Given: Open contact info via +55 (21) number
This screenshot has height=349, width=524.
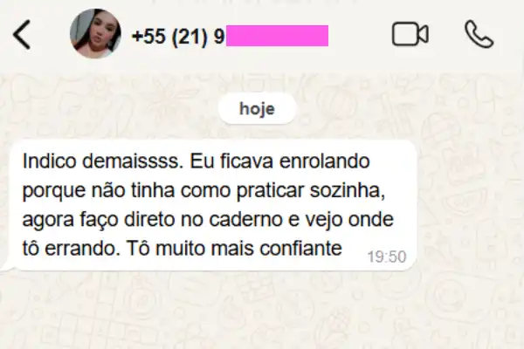Looking at the screenshot, I should tap(178, 36).
